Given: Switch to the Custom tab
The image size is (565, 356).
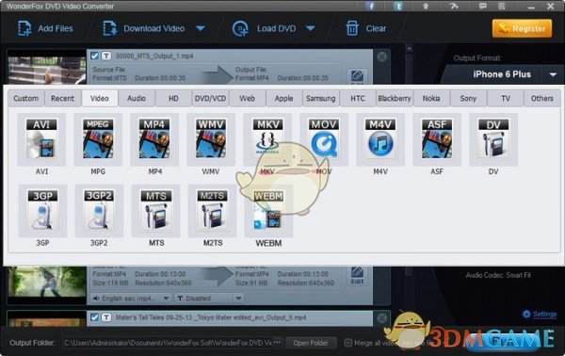Looking at the screenshot, I should point(26,98).
